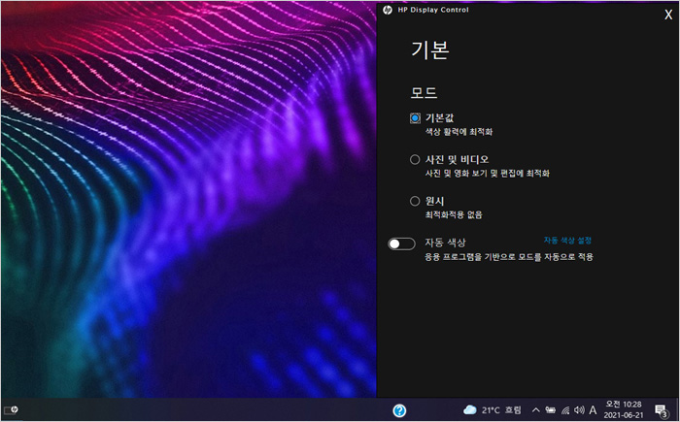Click the 모드 section heading
Image resolution: width=680 pixels, height=422 pixels.
pyautogui.click(x=424, y=93)
